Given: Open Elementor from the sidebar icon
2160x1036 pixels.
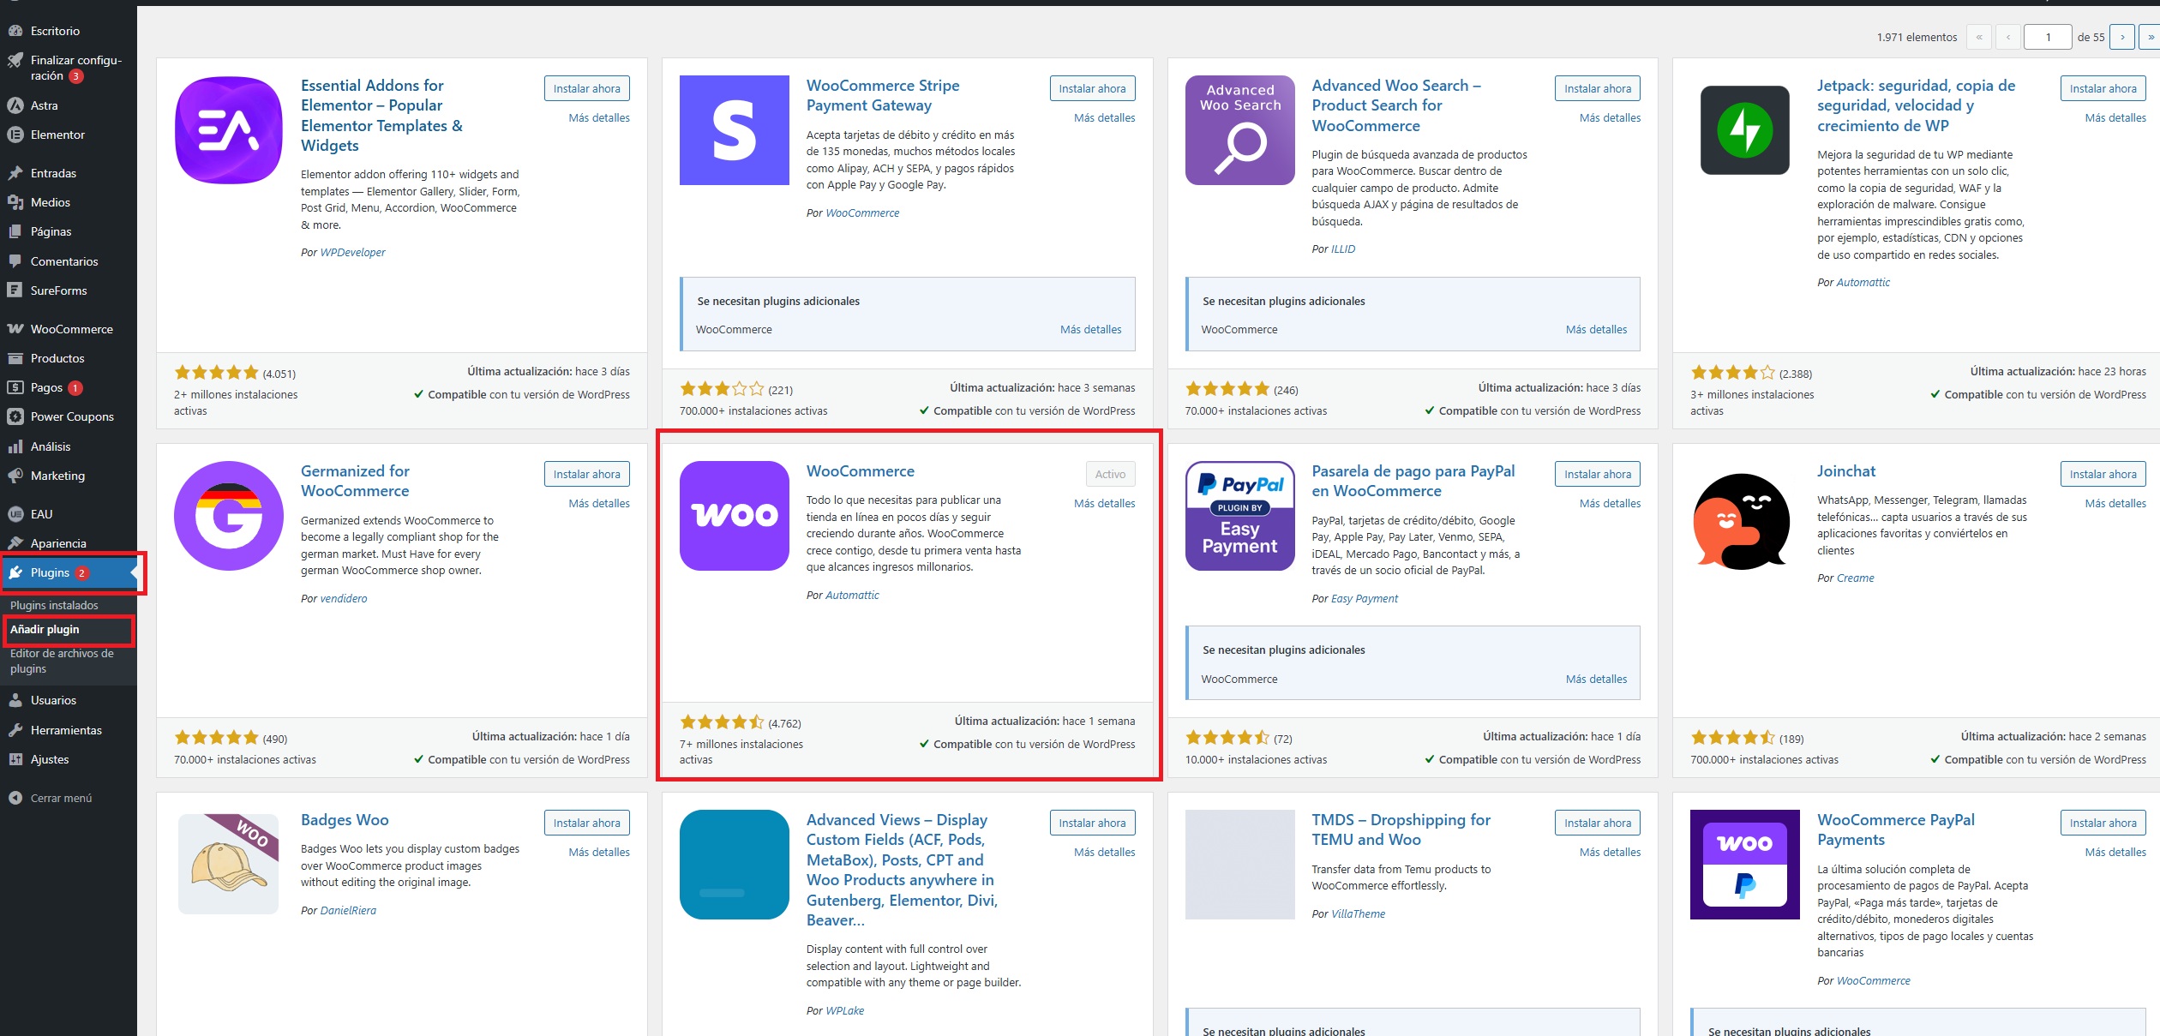Looking at the screenshot, I should pyautogui.click(x=15, y=135).
